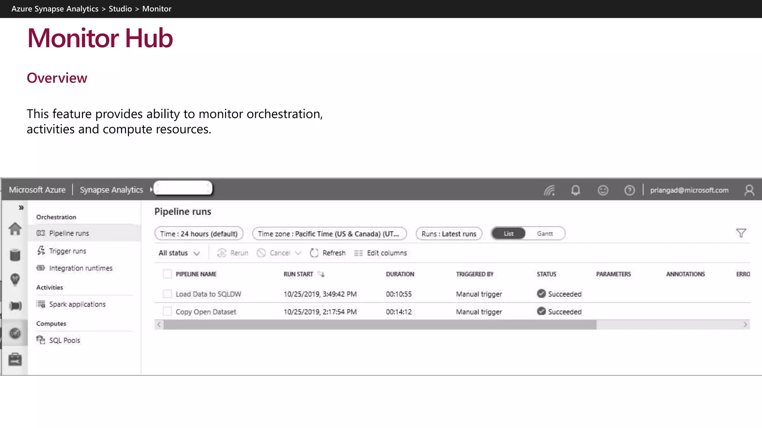Open the user account avatar icon

(x=749, y=190)
